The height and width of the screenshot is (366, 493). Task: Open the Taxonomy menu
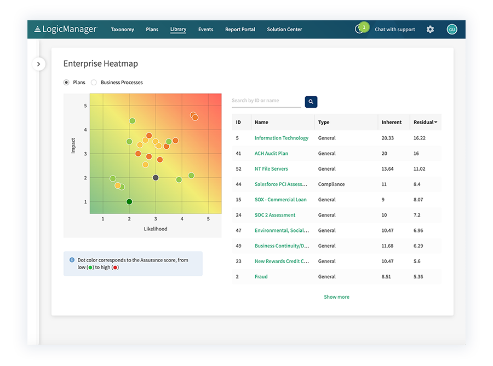pyautogui.click(x=122, y=30)
